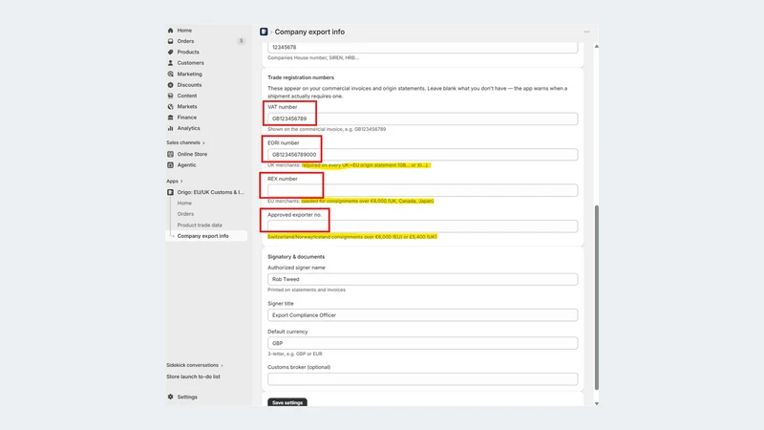Click the Online Store icon
The width and height of the screenshot is (764, 430).
coord(171,154)
